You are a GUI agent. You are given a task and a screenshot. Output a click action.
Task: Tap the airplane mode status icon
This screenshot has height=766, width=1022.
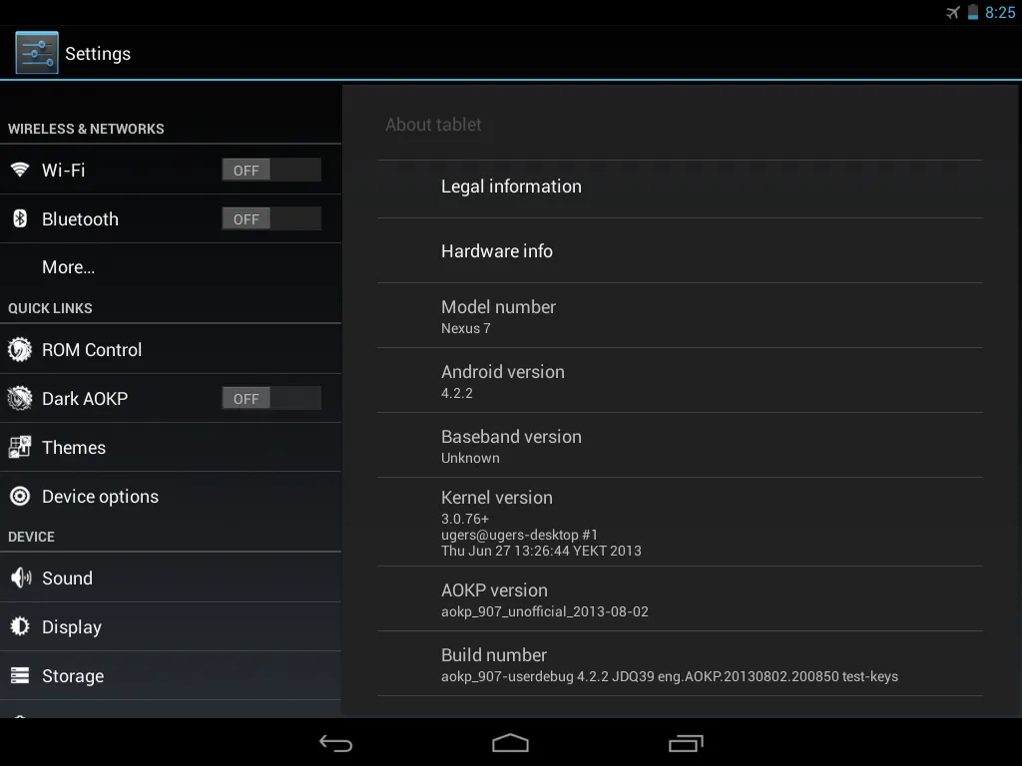click(953, 12)
